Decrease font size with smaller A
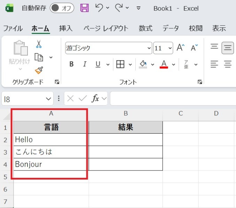This screenshot has height=208, width=236. (194, 48)
